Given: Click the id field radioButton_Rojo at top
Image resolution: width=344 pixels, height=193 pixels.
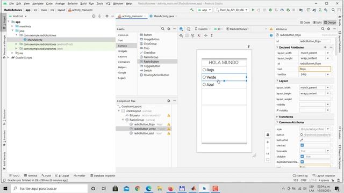Looking at the screenshot, I should (x=315, y=41).
